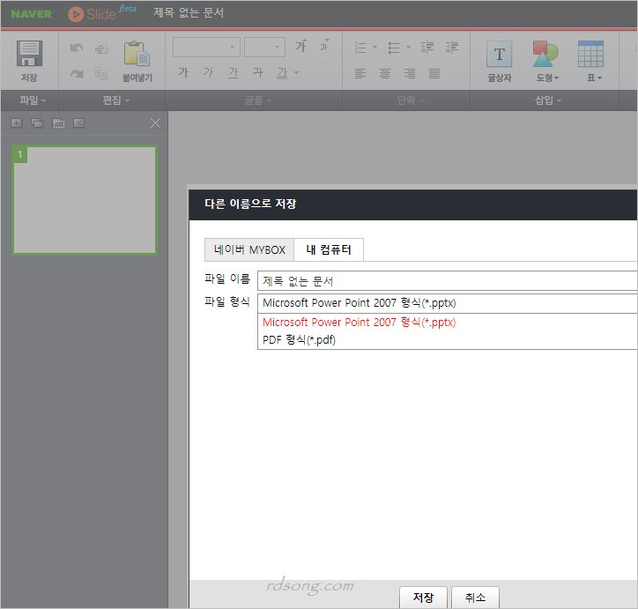Switch to the 네이버 MYBOX tab
The width and height of the screenshot is (638, 609).
(249, 250)
